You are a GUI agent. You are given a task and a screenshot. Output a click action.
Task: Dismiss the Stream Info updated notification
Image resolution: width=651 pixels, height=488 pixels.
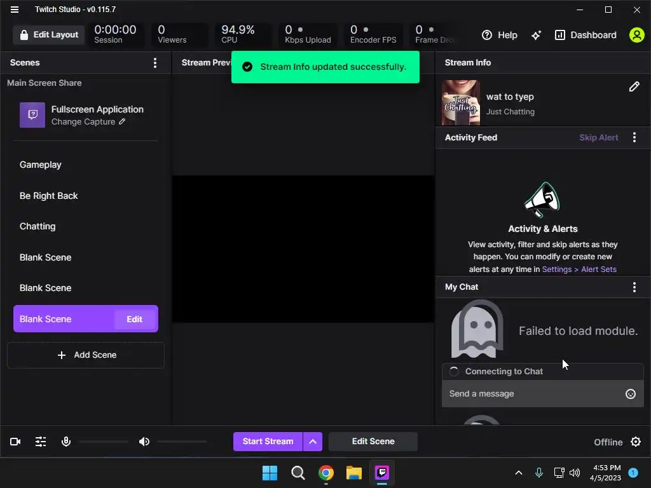coord(325,67)
